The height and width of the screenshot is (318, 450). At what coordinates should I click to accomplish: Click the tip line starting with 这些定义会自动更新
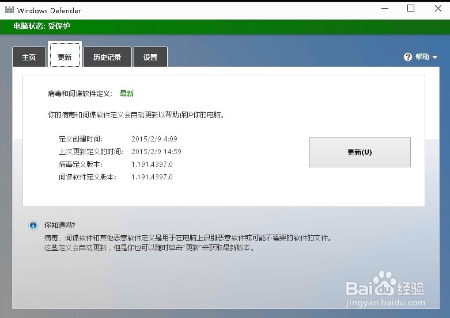pyautogui.click(x=149, y=247)
